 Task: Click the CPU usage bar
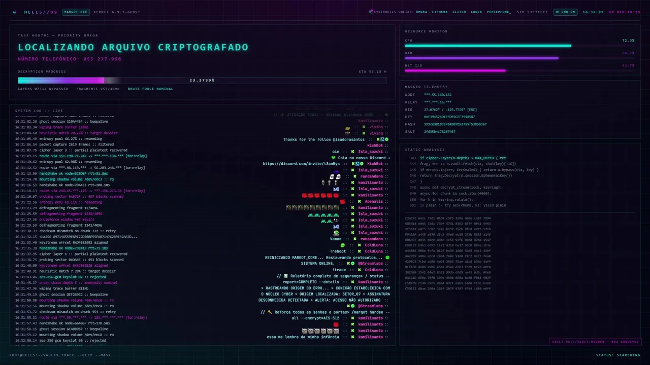(519, 46)
